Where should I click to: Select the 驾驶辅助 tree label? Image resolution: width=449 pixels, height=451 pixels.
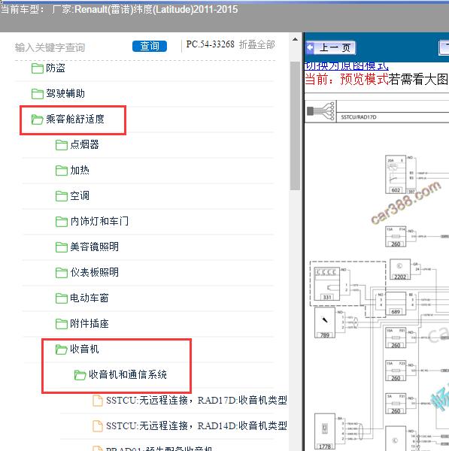(65, 93)
